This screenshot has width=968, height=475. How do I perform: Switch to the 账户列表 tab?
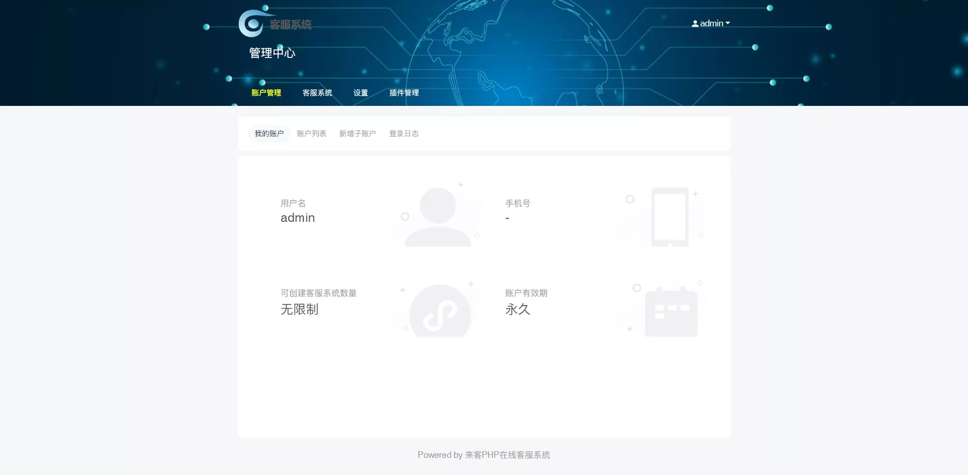point(311,134)
